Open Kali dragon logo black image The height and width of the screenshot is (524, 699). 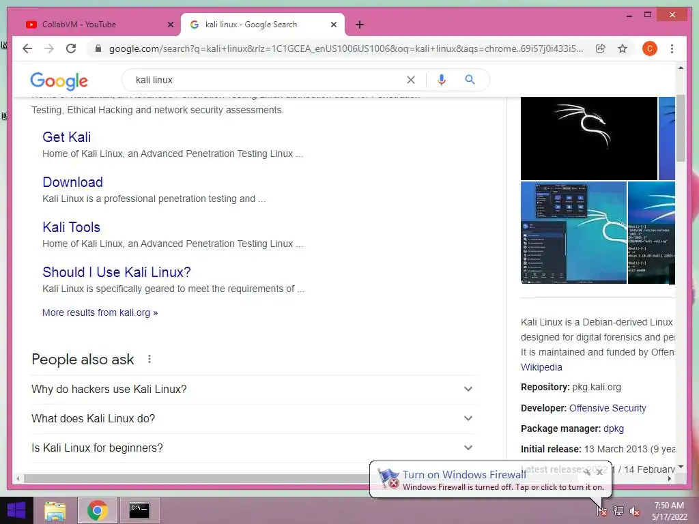(x=589, y=138)
